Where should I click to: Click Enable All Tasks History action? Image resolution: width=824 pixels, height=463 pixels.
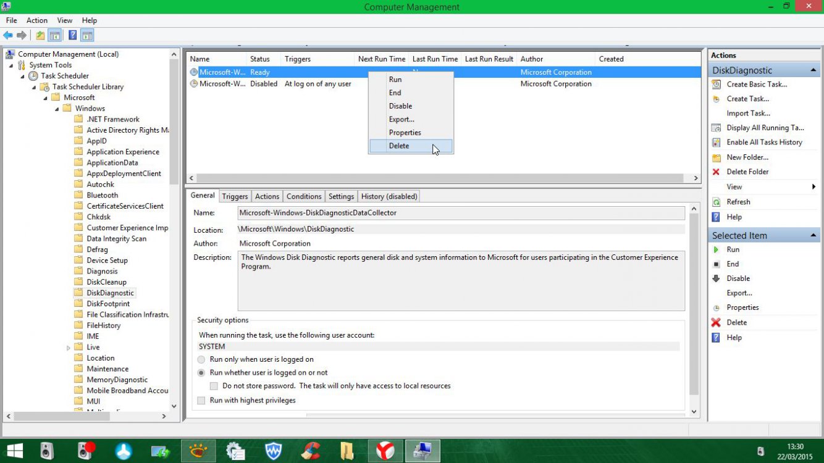pyautogui.click(x=764, y=142)
